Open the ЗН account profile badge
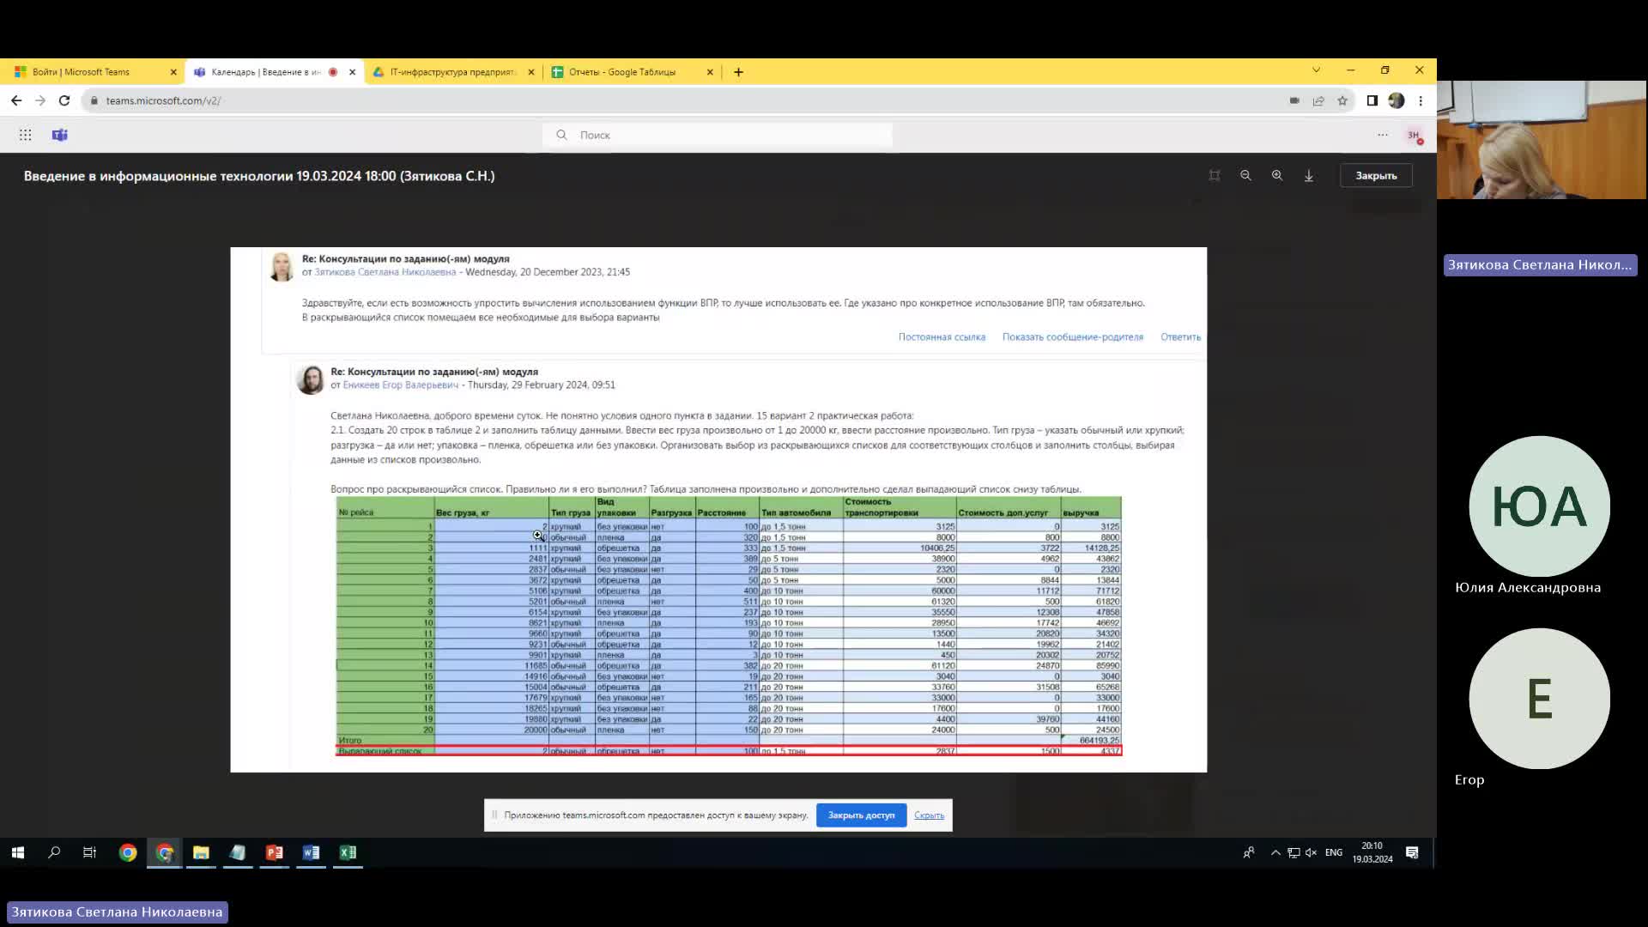 click(x=1414, y=135)
